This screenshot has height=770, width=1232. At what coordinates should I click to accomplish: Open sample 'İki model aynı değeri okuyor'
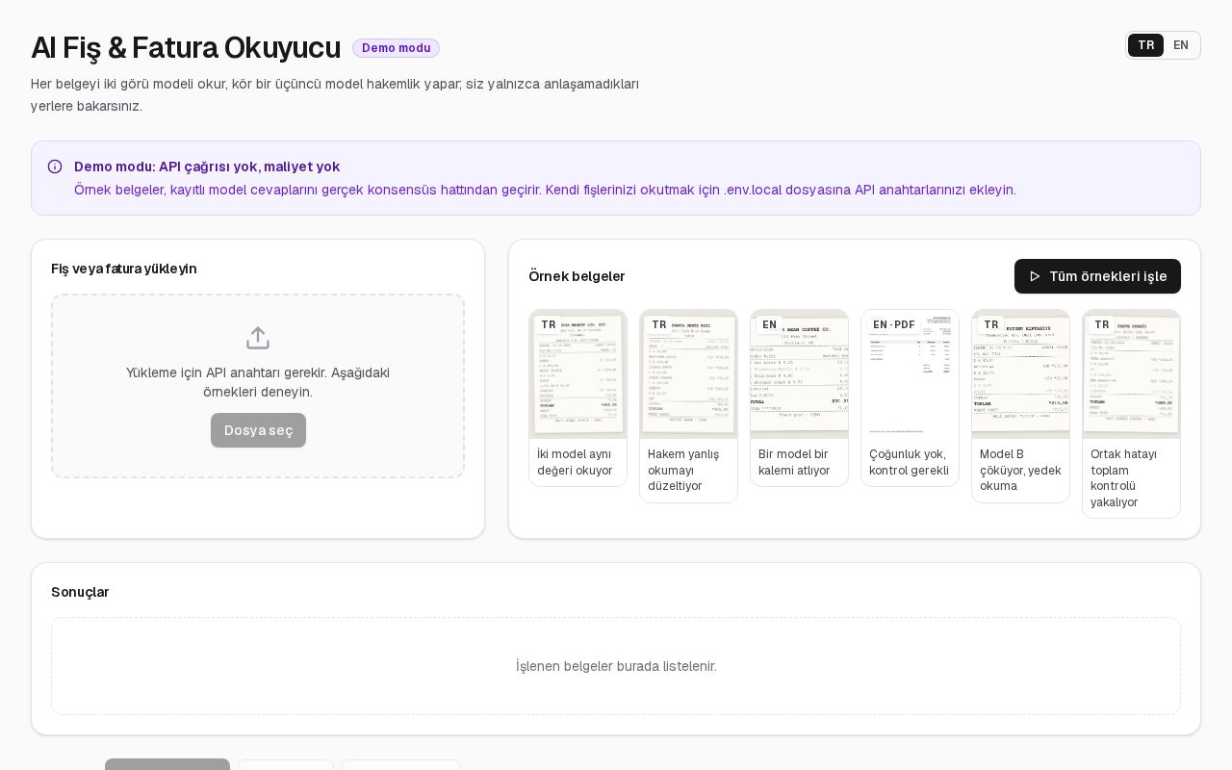pyautogui.click(x=577, y=398)
